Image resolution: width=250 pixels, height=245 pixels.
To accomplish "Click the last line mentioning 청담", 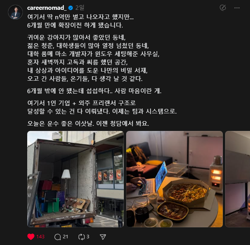I will click(88, 123).
